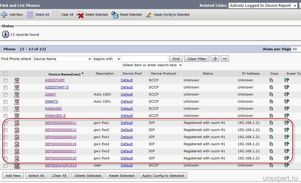Screen dimensions: 301x183
Task: Open Default device pool link for IGNAT
Action: pos(127,94)
